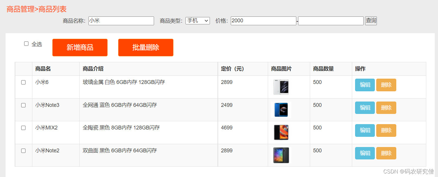Open the black 小米MIX2 phone thumbnail
This screenshot has width=438, height=177.
pos(281,132)
